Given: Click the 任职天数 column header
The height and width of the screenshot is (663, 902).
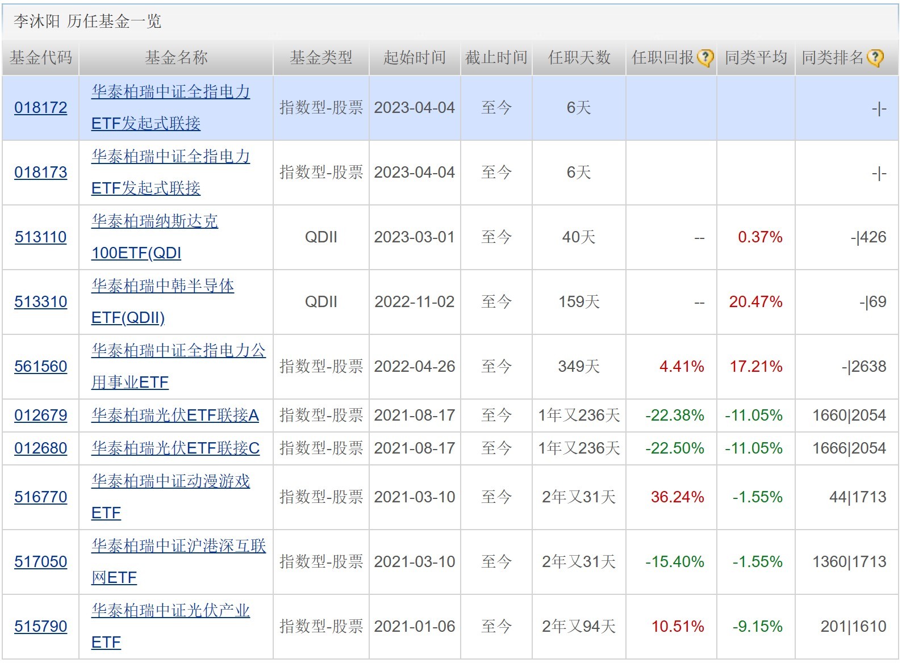Looking at the screenshot, I should click(579, 58).
